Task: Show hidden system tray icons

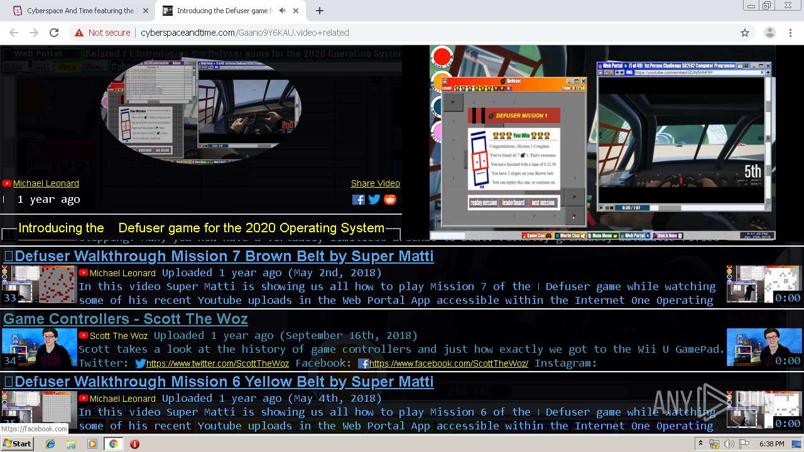Action: click(x=701, y=444)
